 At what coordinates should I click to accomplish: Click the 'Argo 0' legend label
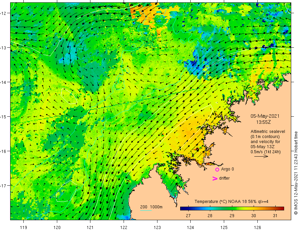228,169
